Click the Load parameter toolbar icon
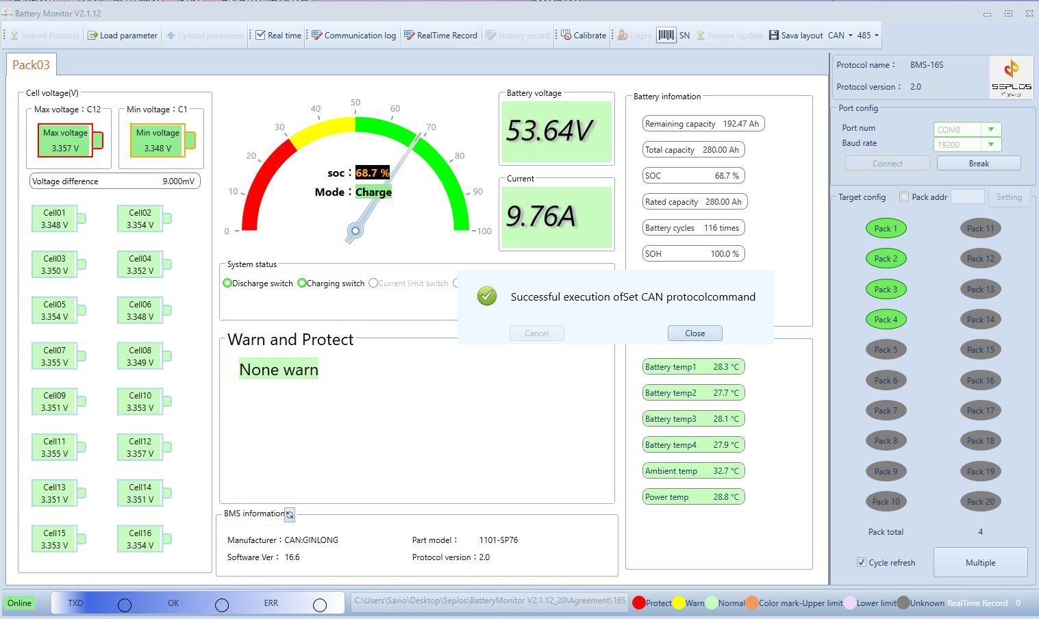Image resolution: width=1039 pixels, height=619 pixels. pyautogui.click(x=92, y=36)
